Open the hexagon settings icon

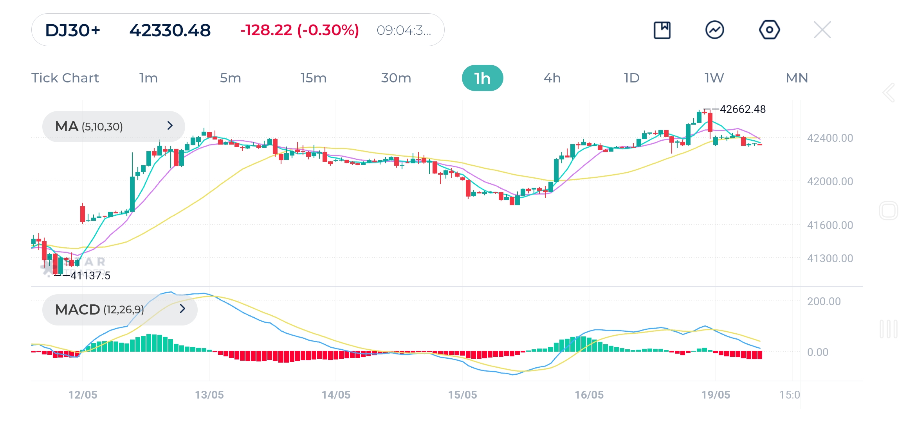tap(769, 30)
